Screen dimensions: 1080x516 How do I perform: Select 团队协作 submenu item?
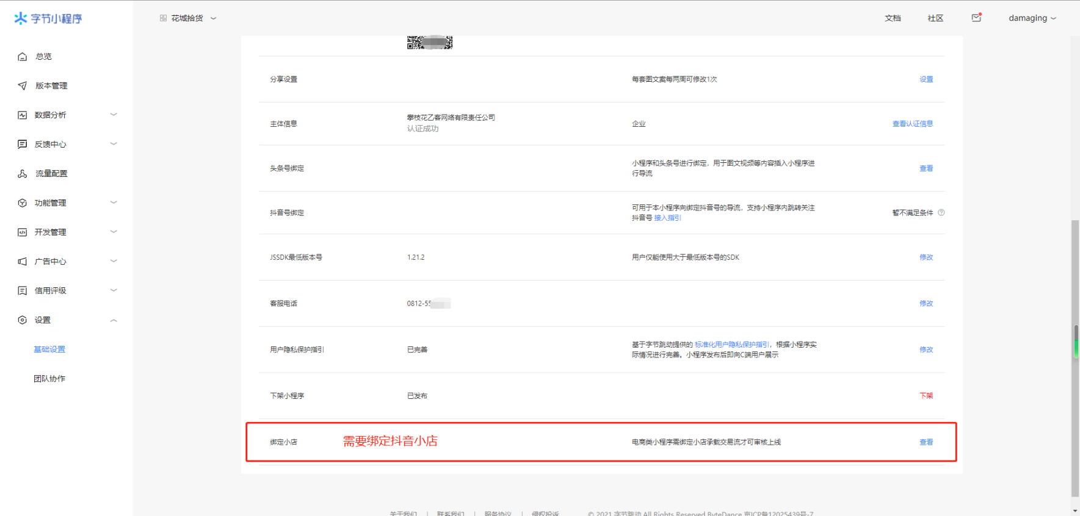pos(49,379)
